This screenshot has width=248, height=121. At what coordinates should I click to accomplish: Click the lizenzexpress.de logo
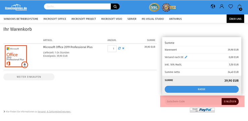[16, 7]
